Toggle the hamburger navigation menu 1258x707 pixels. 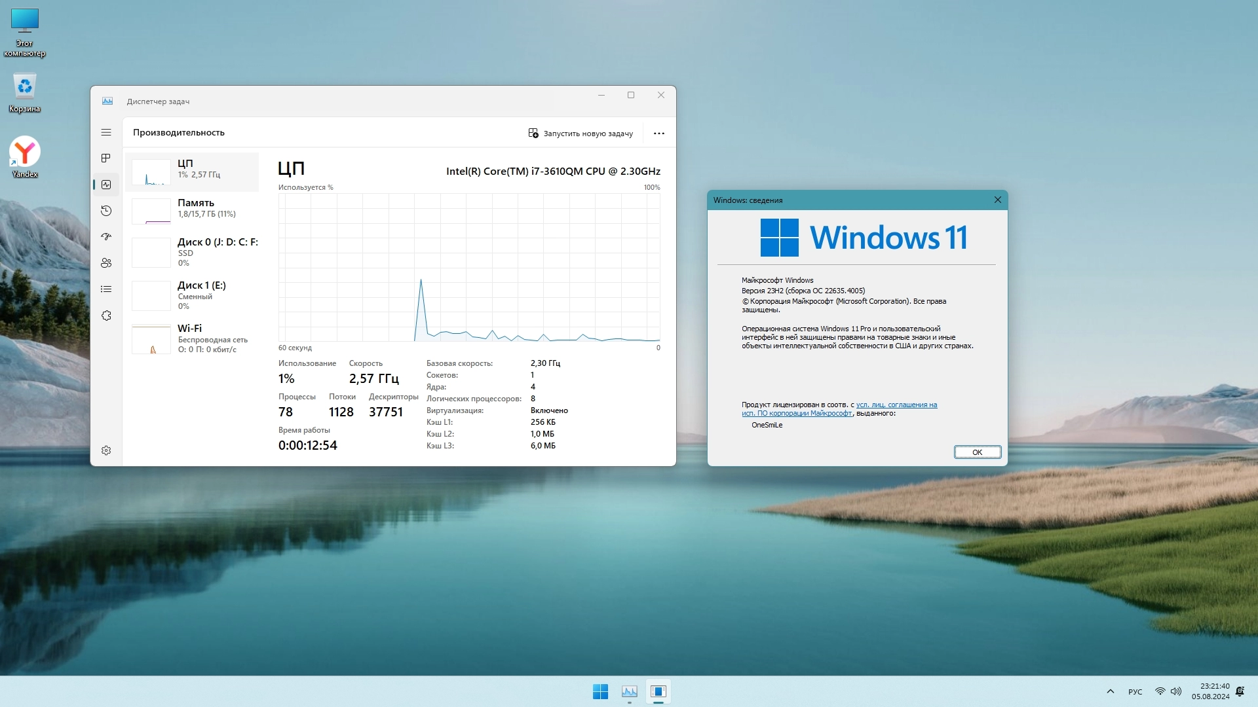click(106, 132)
